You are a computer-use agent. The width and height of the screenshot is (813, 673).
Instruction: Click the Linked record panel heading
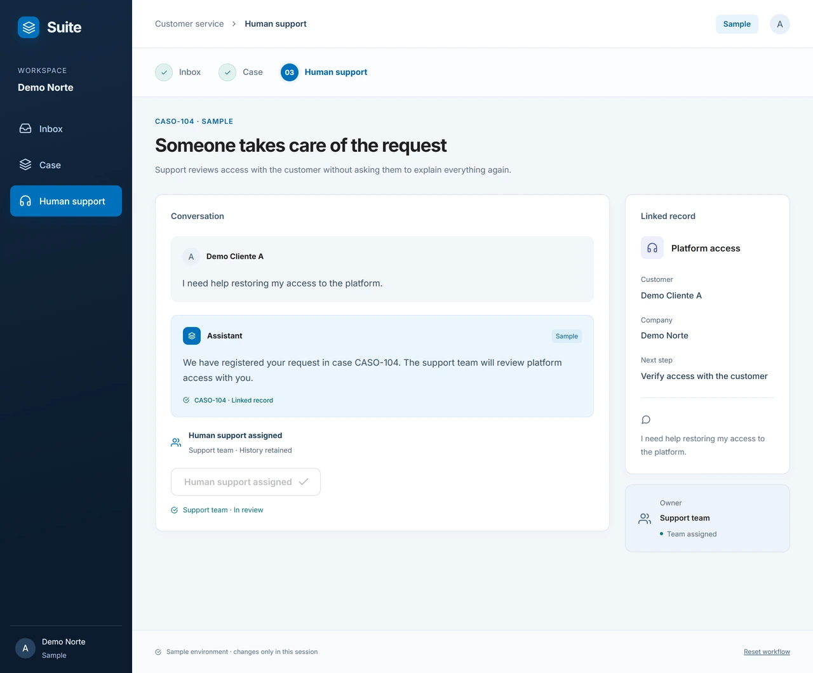point(668,217)
